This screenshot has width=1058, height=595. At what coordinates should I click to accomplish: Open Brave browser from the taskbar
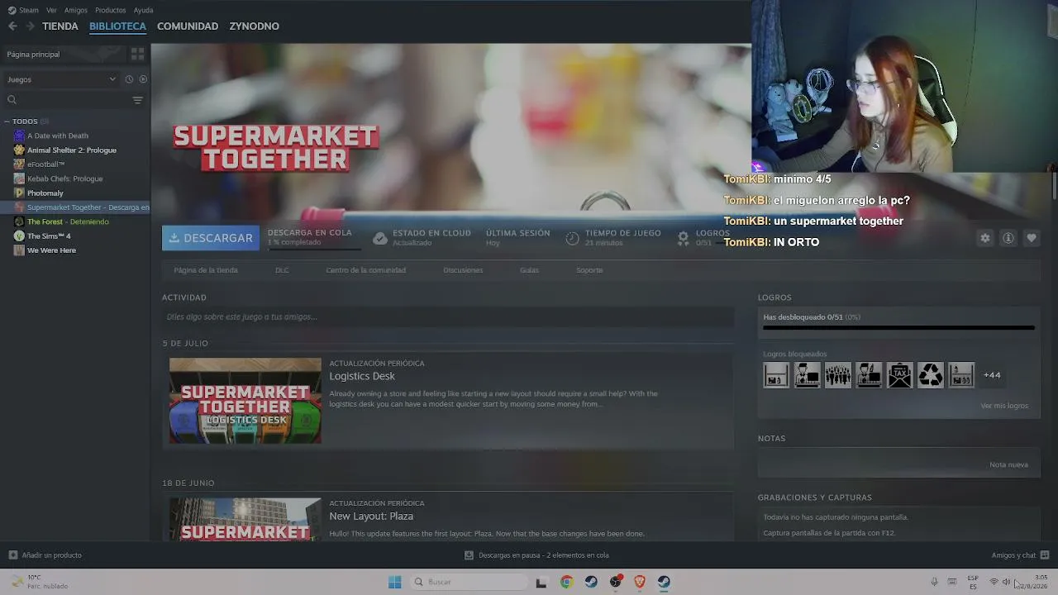point(640,582)
